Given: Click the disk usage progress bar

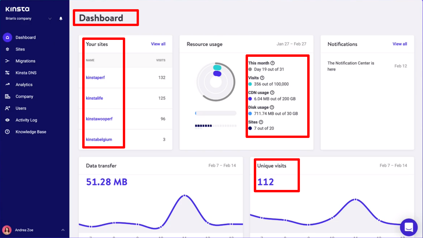Looking at the screenshot, I should pyautogui.click(x=216, y=113).
